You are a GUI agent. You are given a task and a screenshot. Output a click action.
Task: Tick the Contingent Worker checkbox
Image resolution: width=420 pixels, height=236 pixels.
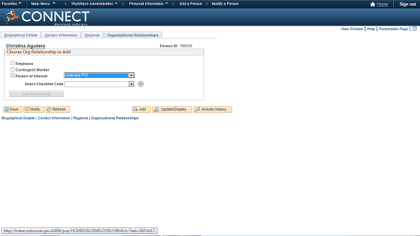click(x=12, y=69)
